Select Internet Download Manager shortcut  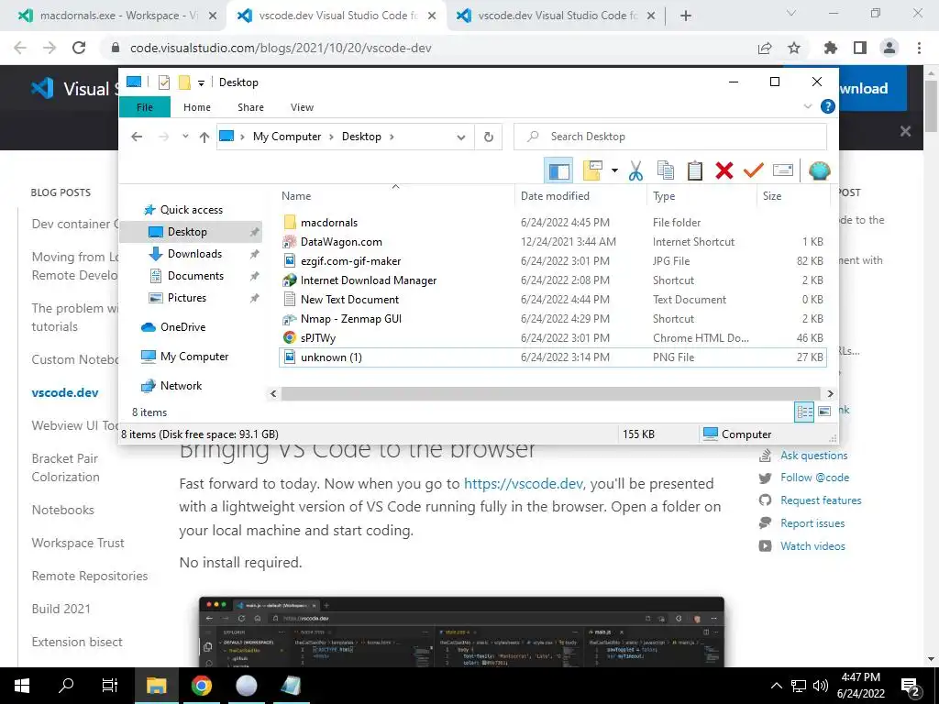pyautogui.click(x=369, y=280)
